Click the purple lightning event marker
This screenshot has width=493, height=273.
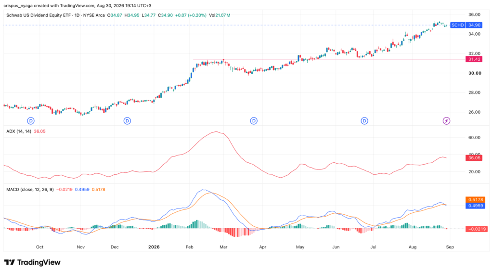pos(446,121)
